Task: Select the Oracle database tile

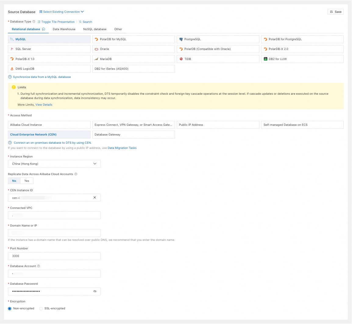Action: click(133, 49)
